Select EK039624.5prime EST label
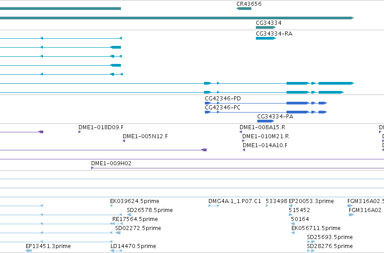384x253 pixels. click(135, 201)
